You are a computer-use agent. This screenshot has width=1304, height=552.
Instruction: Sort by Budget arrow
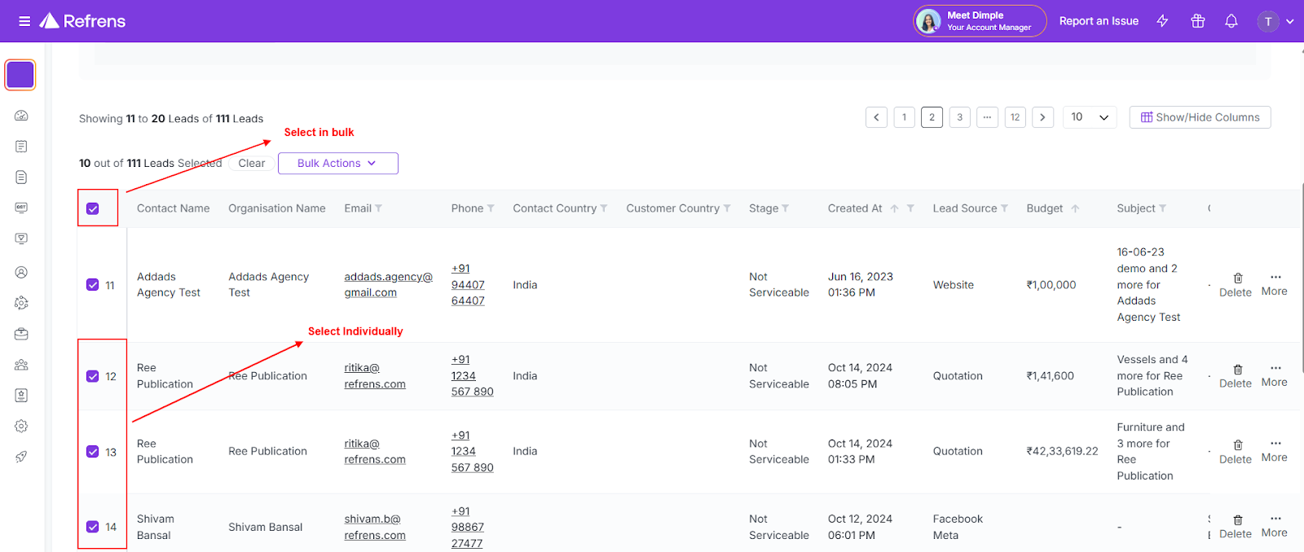(x=1075, y=208)
